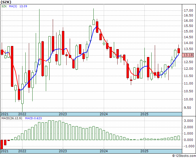Click the red negative MACD bar at far left
The image size is (196, 158).
(2, 144)
